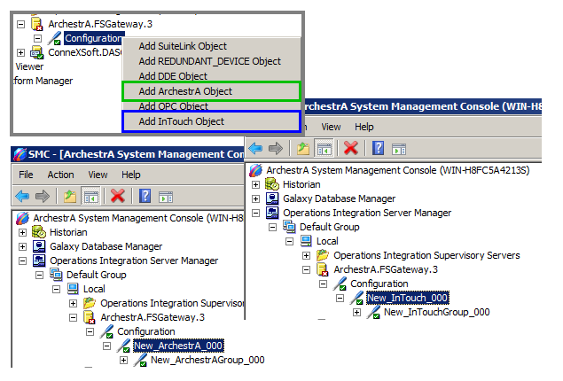The height and width of the screenshot is (381, 563).
Task: Select Add SuiteLink Object in context menu
Action: click(x=183, y=46)
